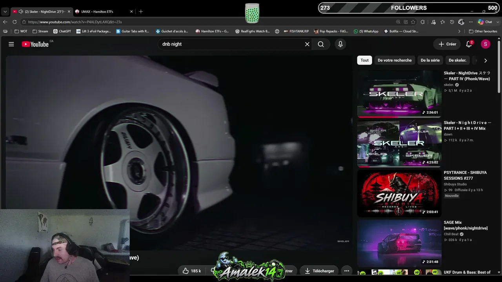Viewport: 502px width, 282px height.
Task: Open the SAGE Mix purple car thumbnail
Action: [399, 243]
